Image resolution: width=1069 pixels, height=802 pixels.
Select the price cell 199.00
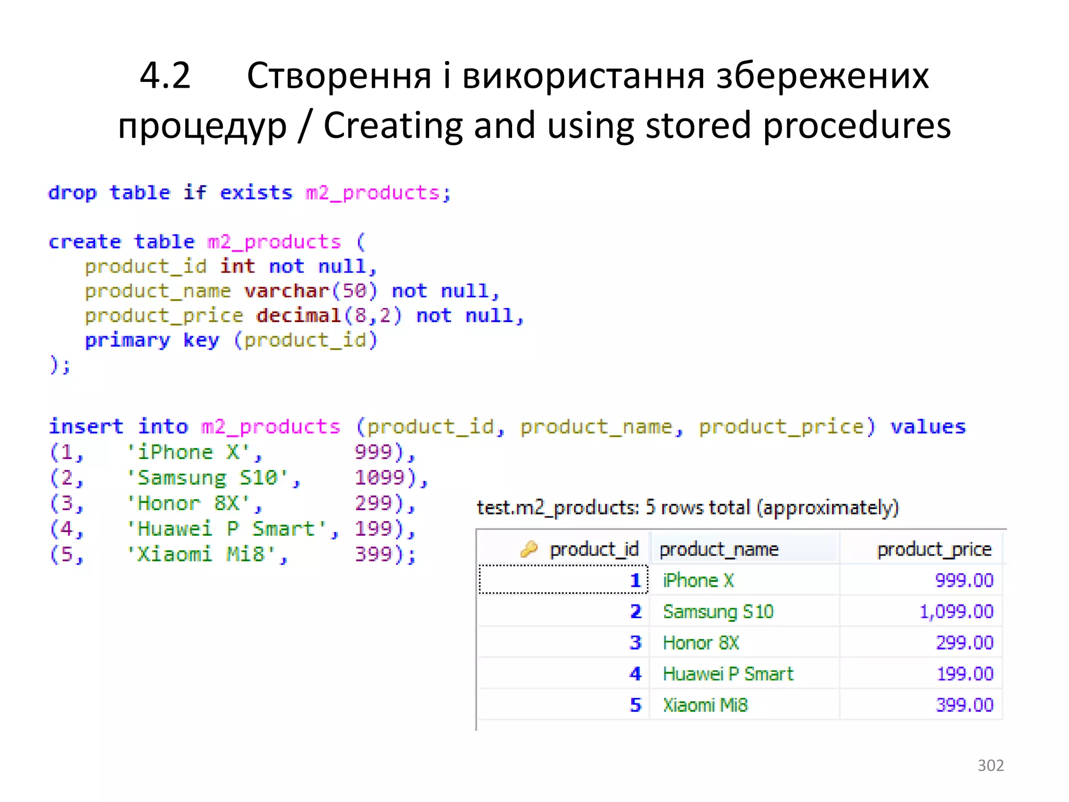point(921,674)
